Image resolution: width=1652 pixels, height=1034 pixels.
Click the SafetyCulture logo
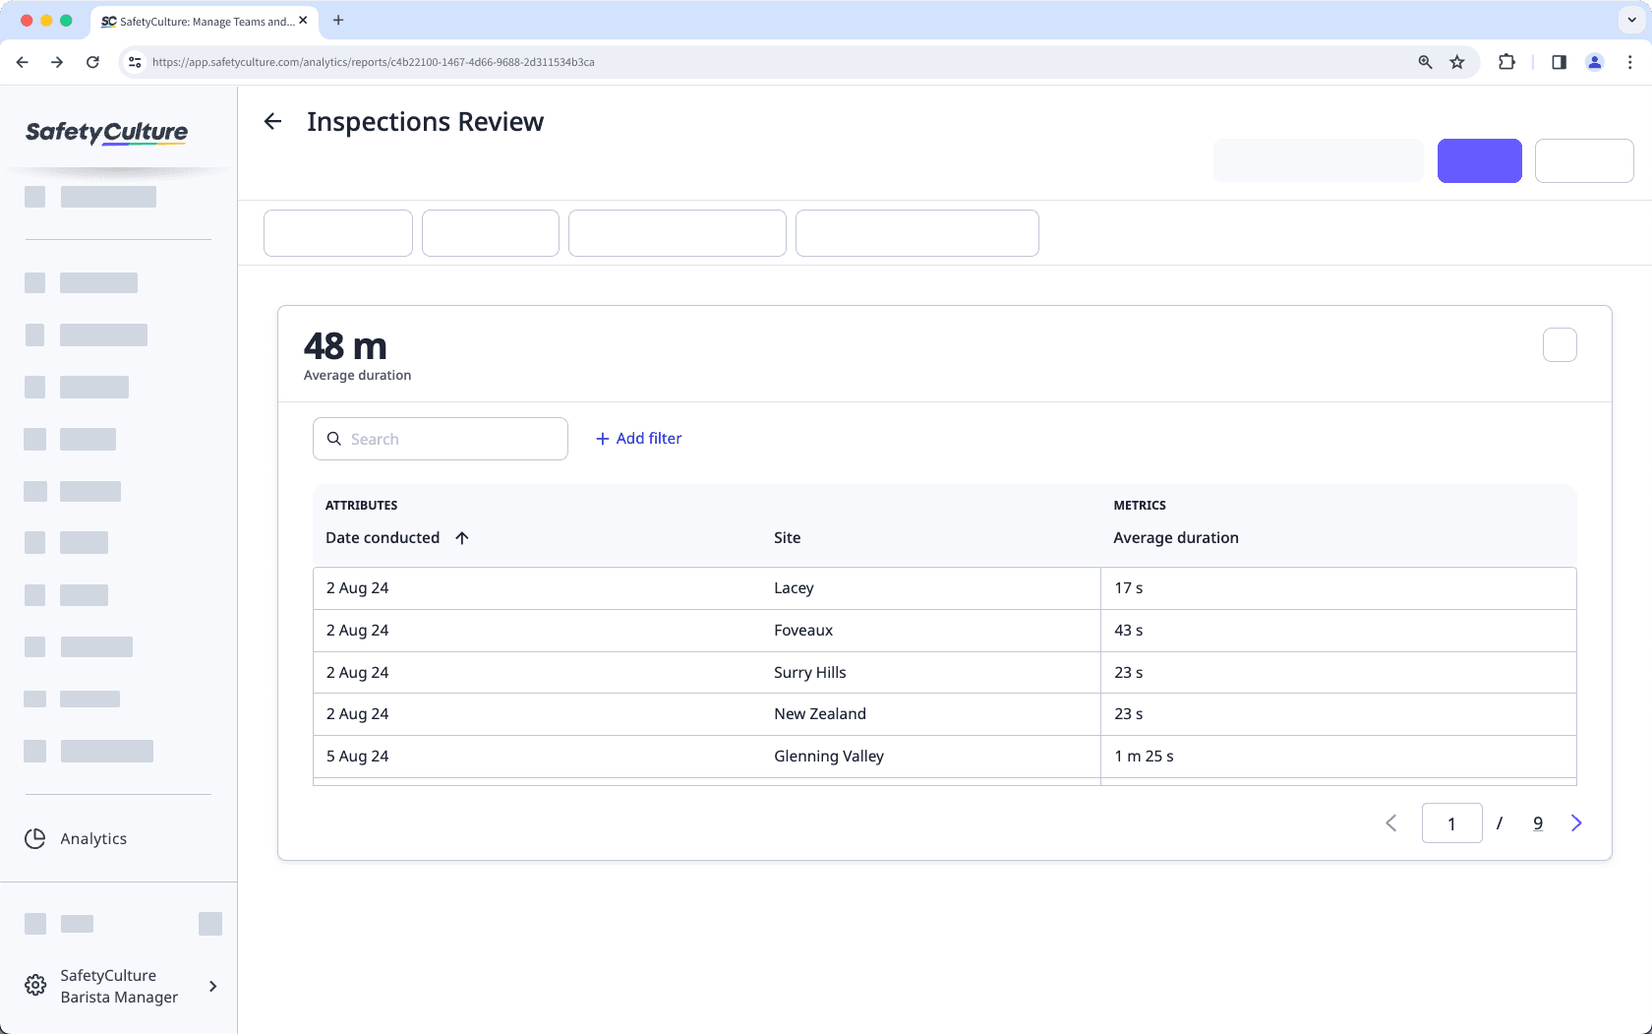(106, 134)
